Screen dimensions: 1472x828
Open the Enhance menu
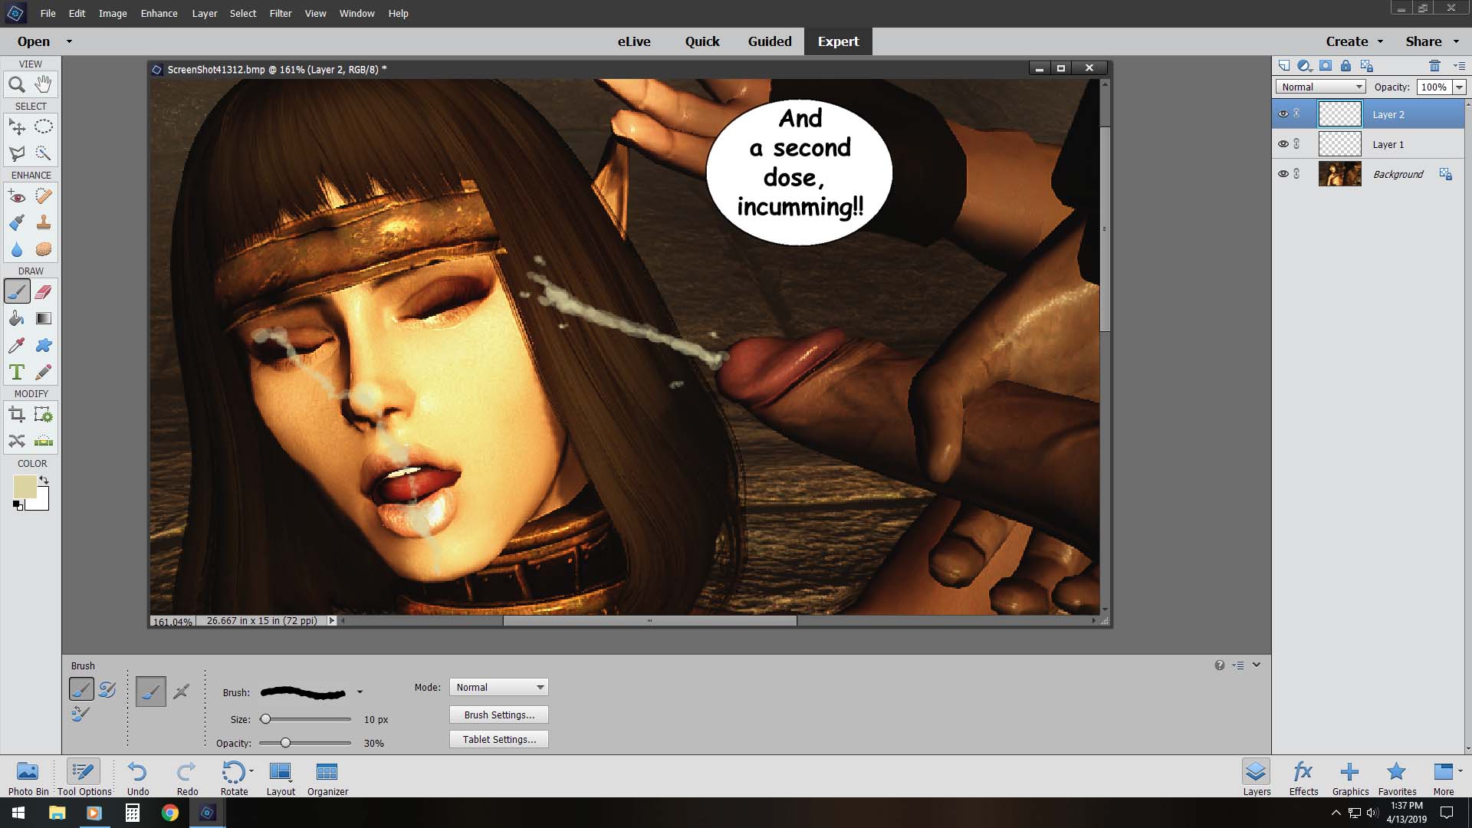pyautogui.click(x=159, y=13)
